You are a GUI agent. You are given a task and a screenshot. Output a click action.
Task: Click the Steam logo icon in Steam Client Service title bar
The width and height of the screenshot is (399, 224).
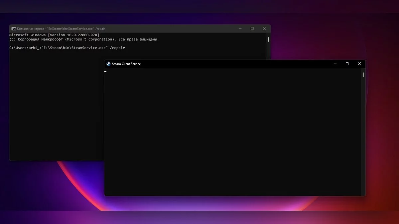[108, 64]
